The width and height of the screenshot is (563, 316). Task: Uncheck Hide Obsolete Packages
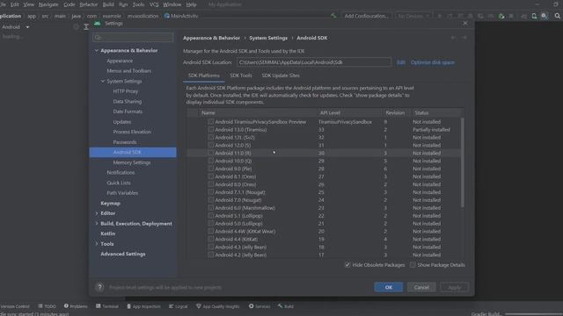click(x=347, y=265)
